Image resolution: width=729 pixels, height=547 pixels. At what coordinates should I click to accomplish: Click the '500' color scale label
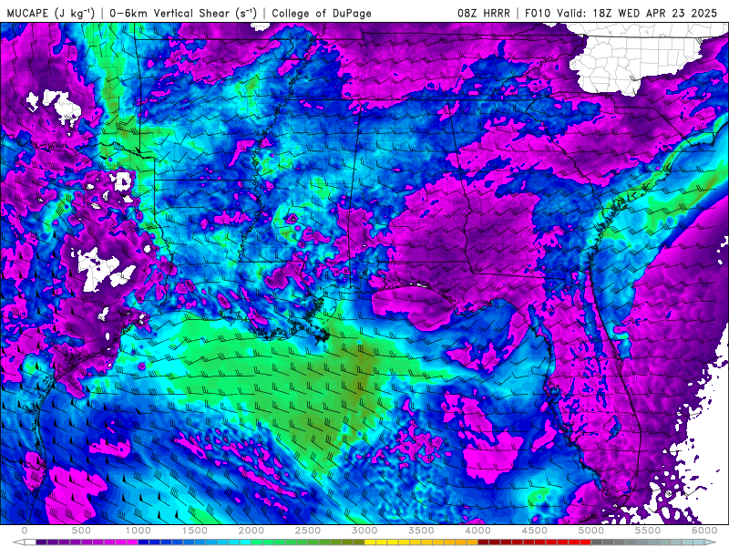pyautogui.click(x=81, y=531)
